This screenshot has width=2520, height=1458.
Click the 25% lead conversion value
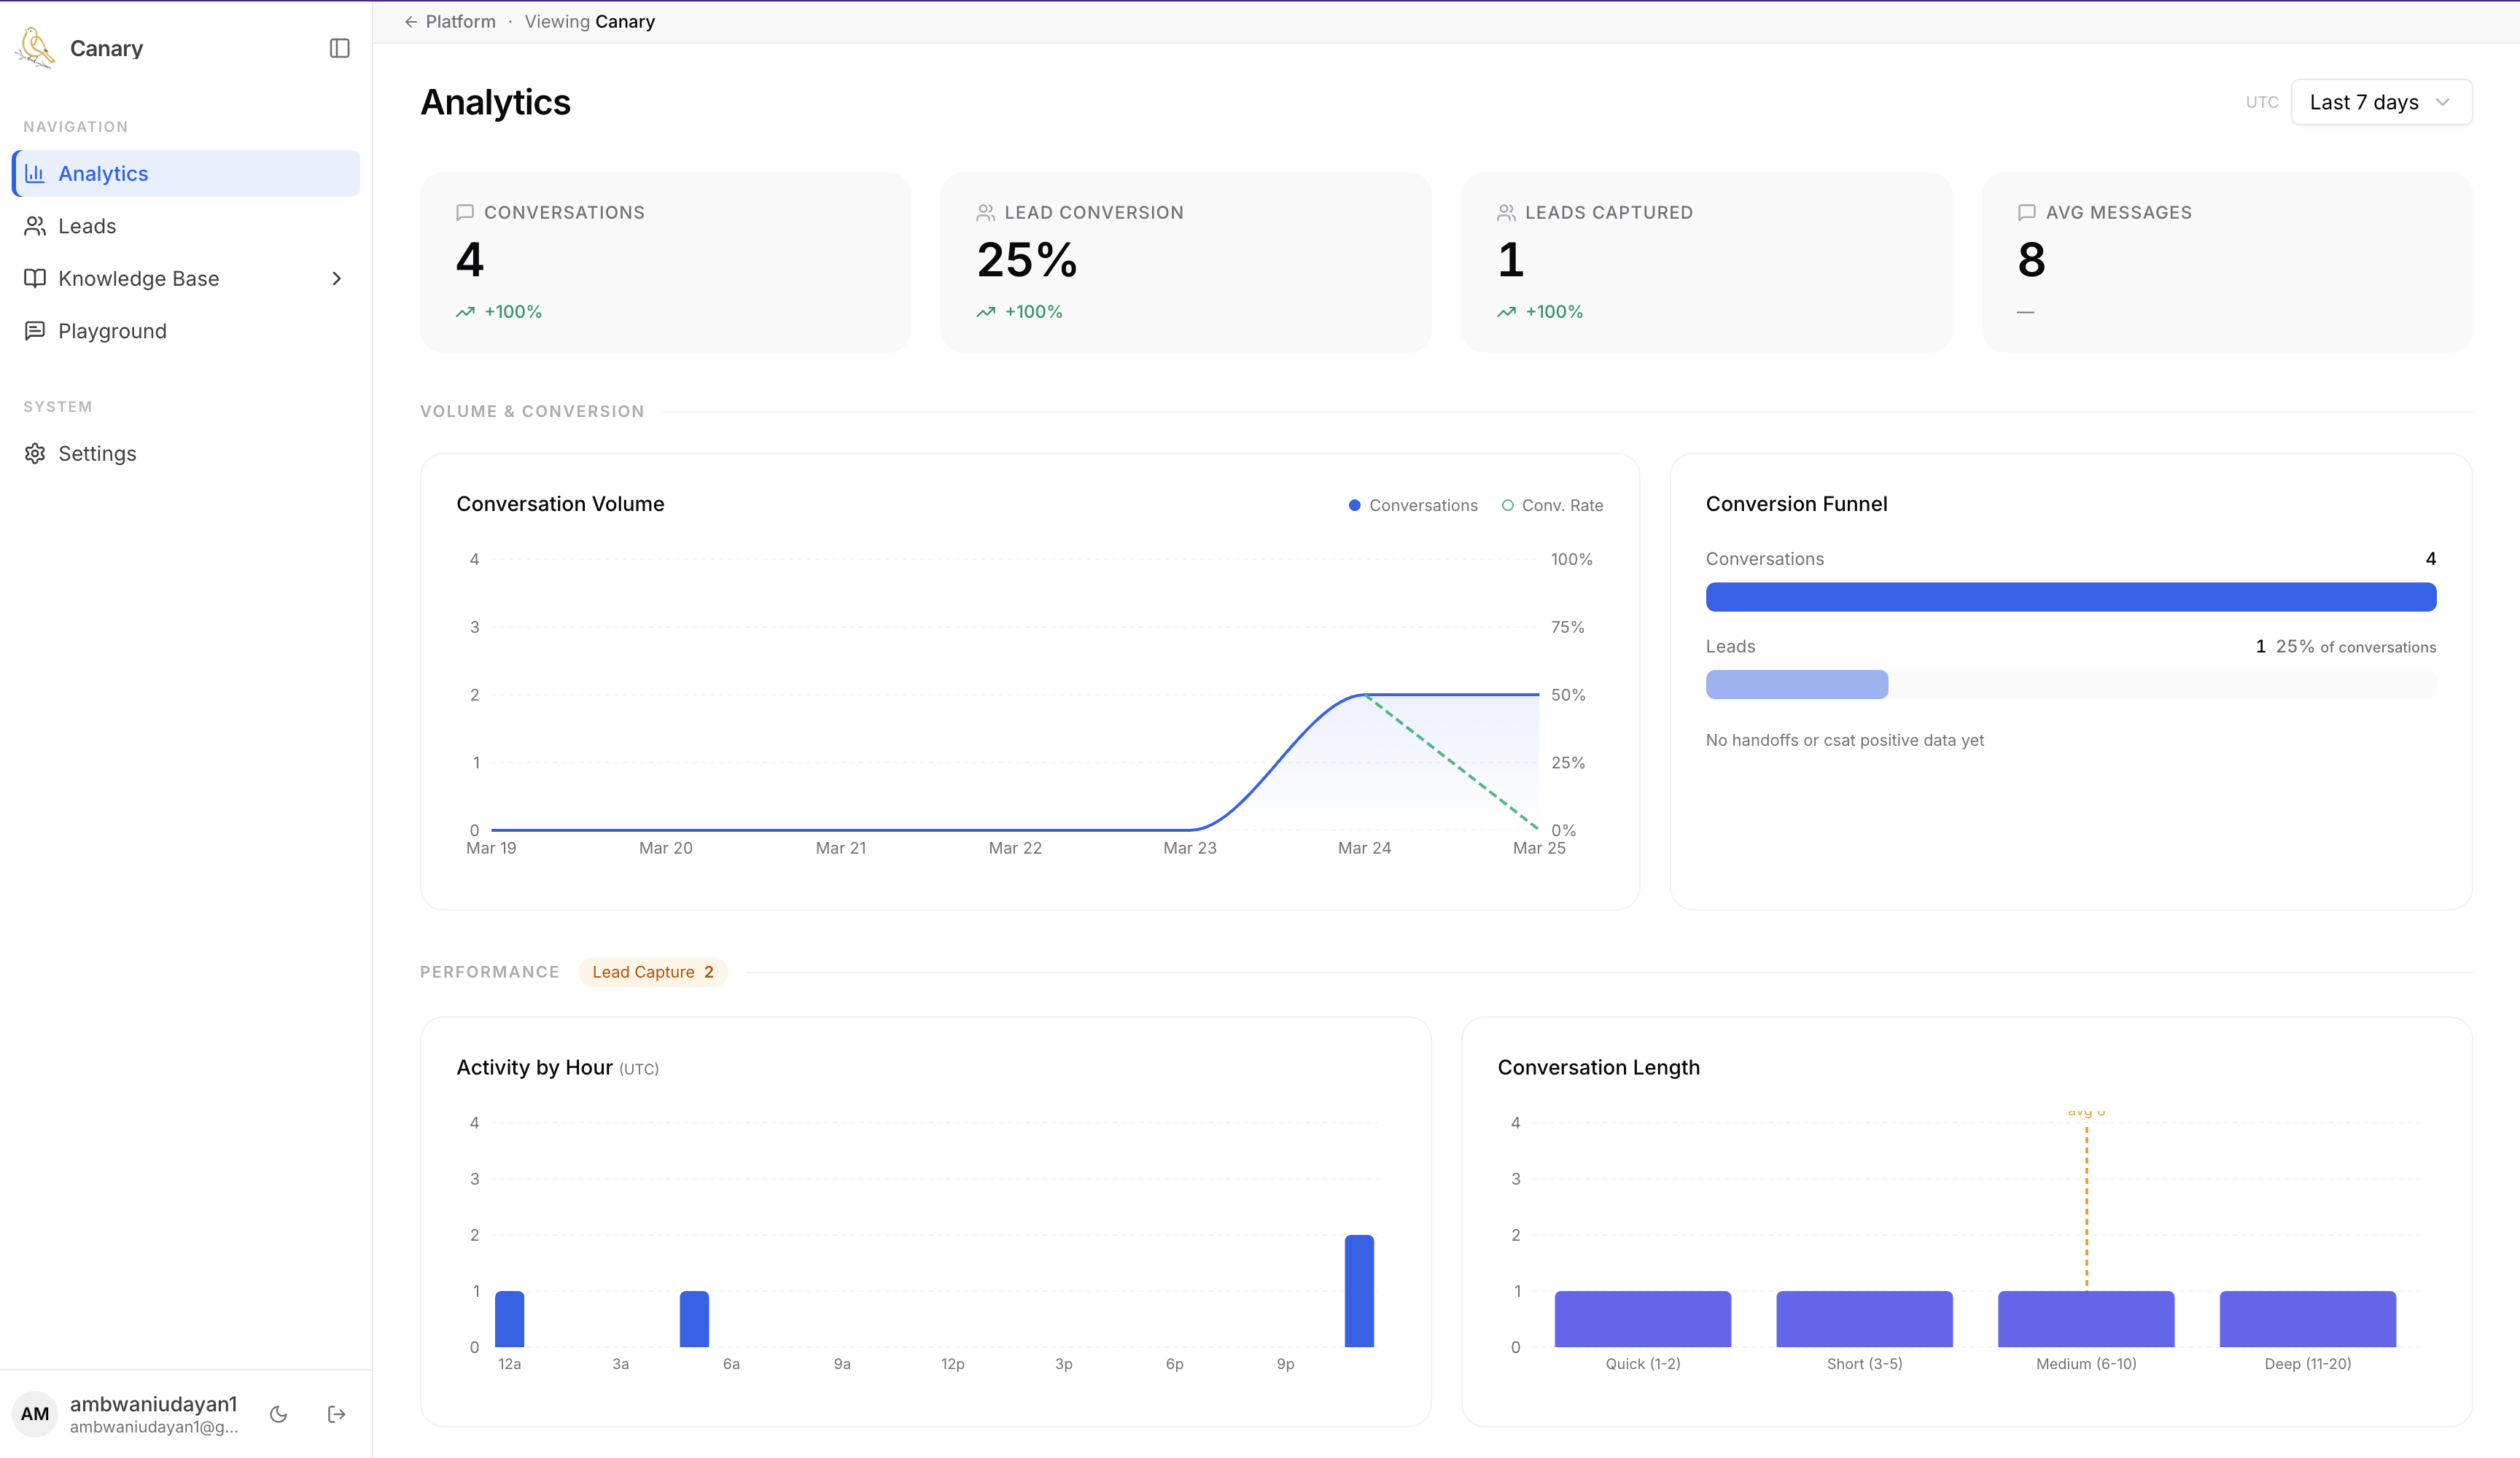pos(1027,260)
